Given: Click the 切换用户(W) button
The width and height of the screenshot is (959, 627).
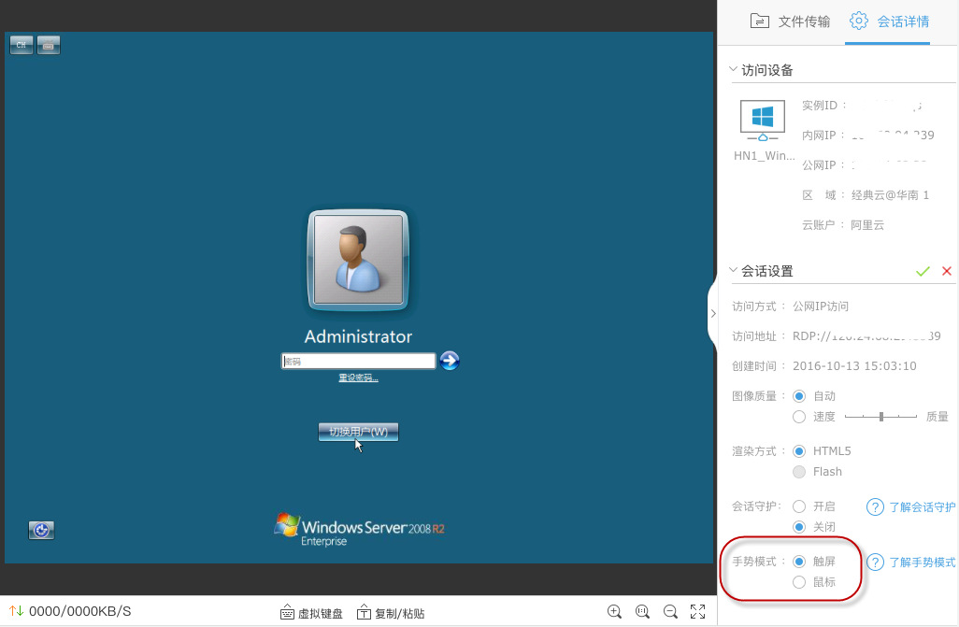Looking at the screenshot, I should pyautogui.click(x=359, y=432).
